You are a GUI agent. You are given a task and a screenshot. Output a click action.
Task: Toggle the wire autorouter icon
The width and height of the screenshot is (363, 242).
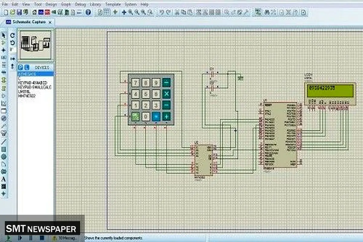tap(258, 12)
